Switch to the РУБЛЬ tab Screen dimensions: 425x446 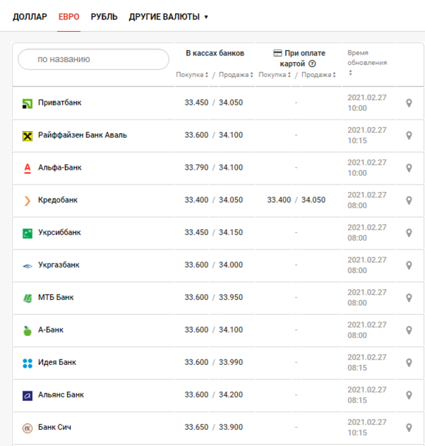(104, 17)
